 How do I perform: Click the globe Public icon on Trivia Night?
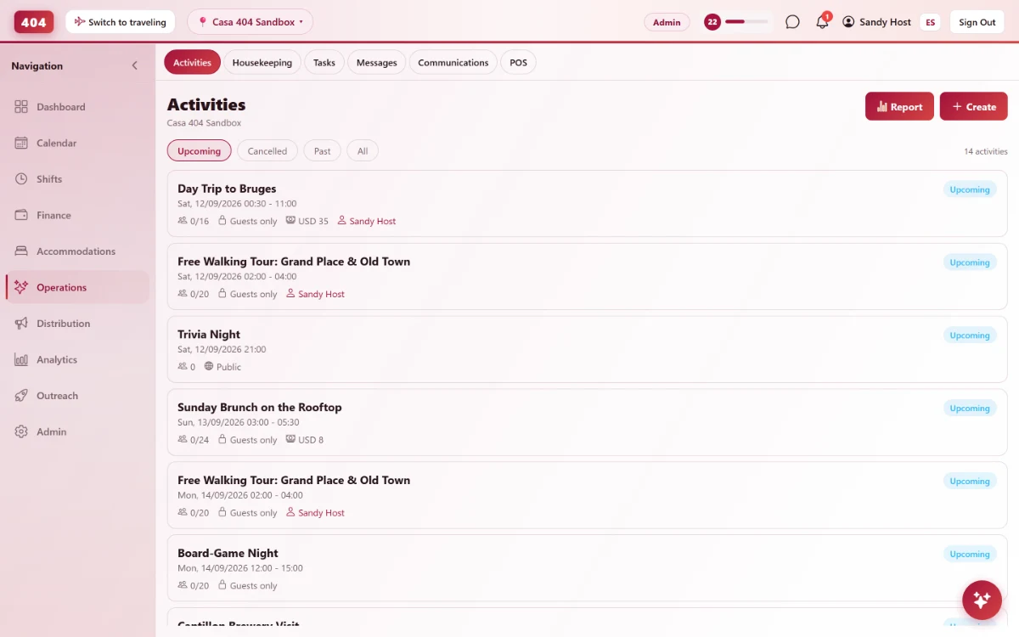point(209,367)
